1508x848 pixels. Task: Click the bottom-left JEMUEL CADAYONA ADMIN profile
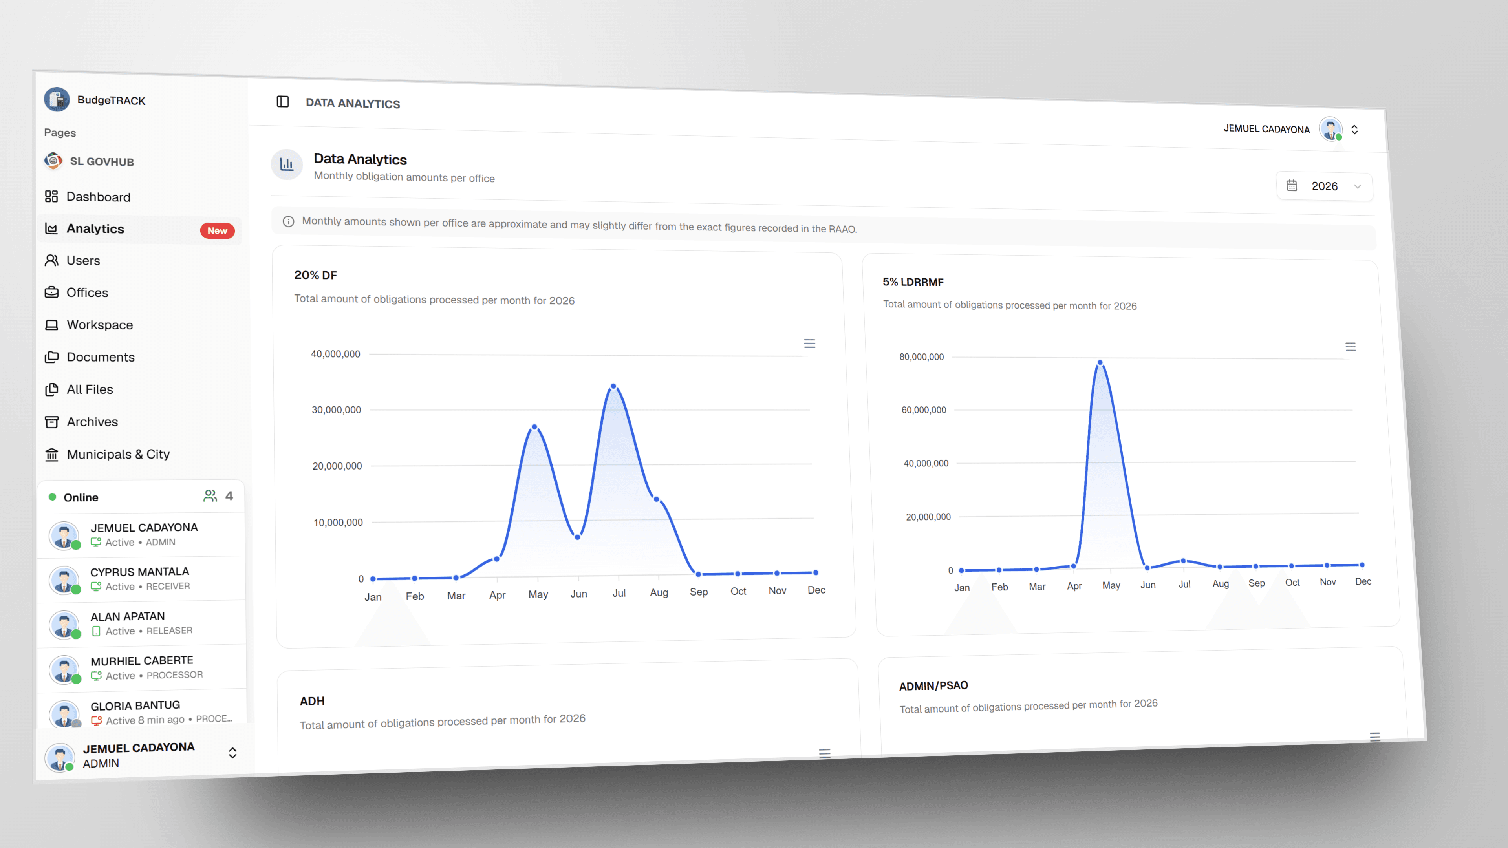[141, 755]
